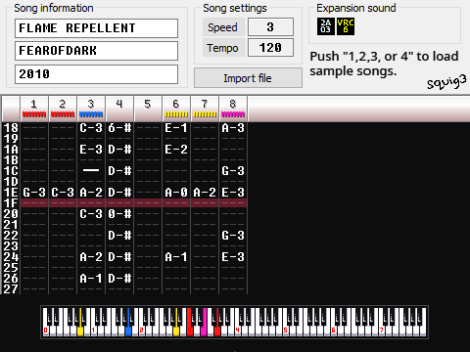Image resolution: width=470 pixels, height=352 pixels.
Task: Click note G-3 in row 22
Action: 233,236
